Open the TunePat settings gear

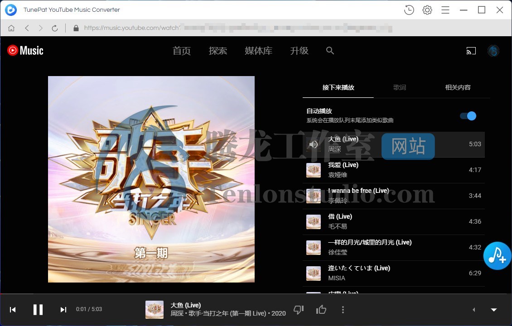427,10
